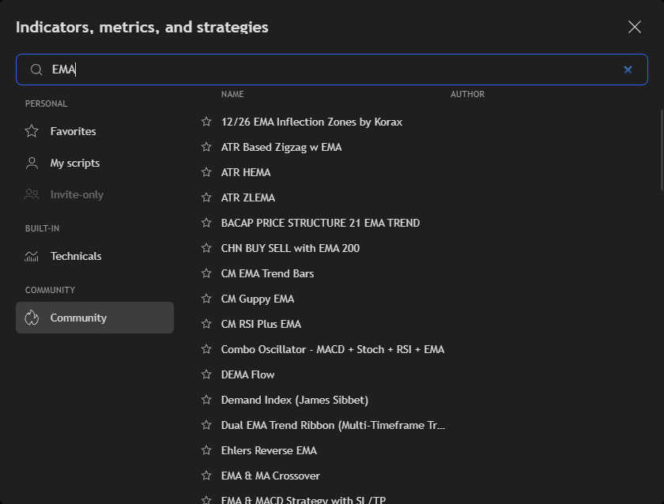Screen dimensions: 664x504
Task: Star the Combo Oscillator MACD Stoch RSI EMA
Action: coord(206,349)
